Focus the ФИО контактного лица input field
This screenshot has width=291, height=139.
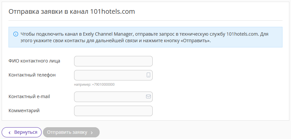pyautogui.click(x=113, y=61)
